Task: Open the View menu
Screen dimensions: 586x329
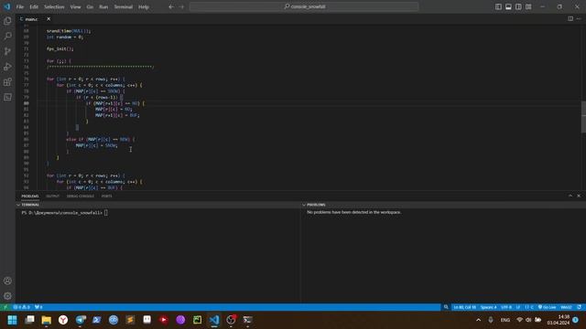Action: (x=75, y=6)
